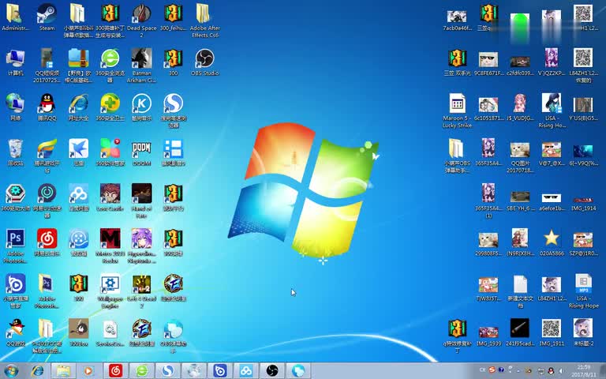Image resolution: width=606 pixels, height=379 pixels.
Task: Switch to Baidu Netdisk taskbar button
Action: [x=246, y=371]
